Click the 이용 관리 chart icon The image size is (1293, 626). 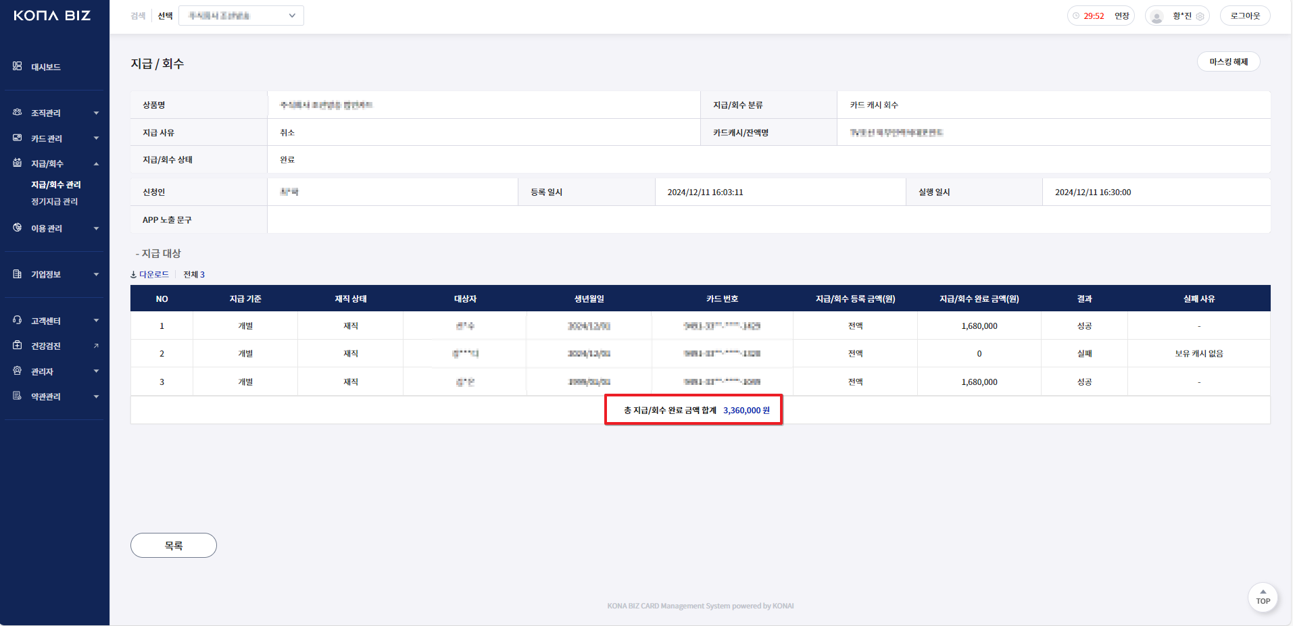(x=18, y=228)
